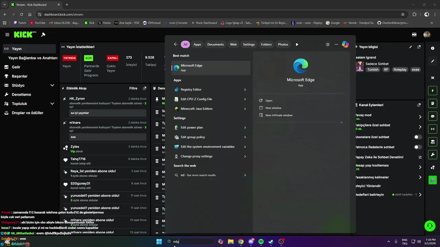Select the Folders search filter
This screenshot has height=247, width=440.
266,44
